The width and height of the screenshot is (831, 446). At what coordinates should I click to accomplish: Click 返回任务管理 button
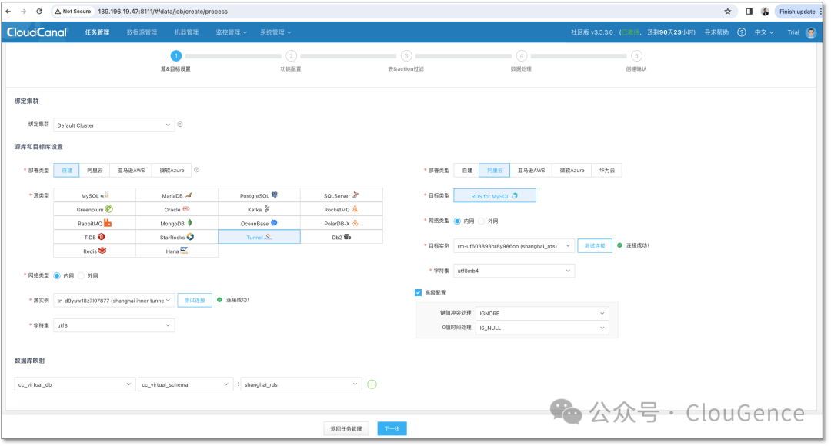(x=346, y=428)
